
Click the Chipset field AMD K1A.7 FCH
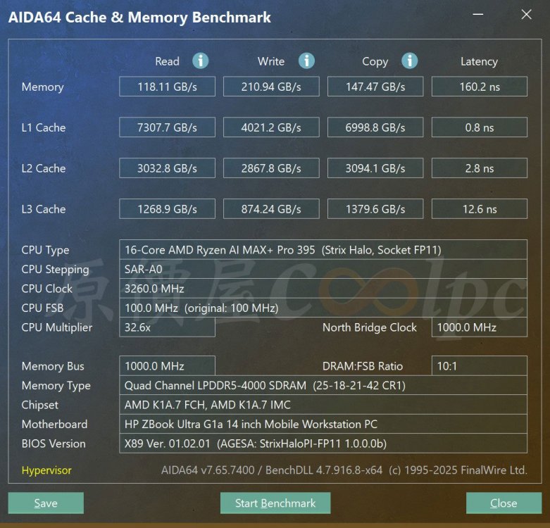[323, 405]
